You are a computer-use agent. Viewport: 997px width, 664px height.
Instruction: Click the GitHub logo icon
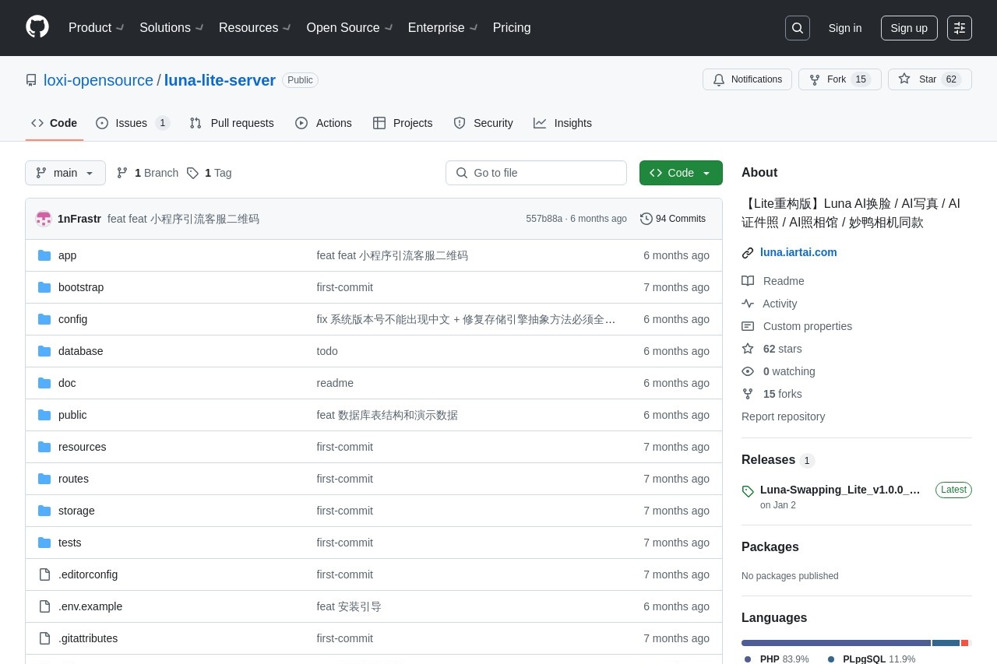(x=37, y=27)
